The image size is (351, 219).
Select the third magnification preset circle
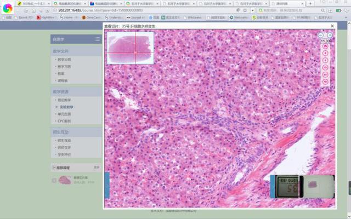coord(325,60)
